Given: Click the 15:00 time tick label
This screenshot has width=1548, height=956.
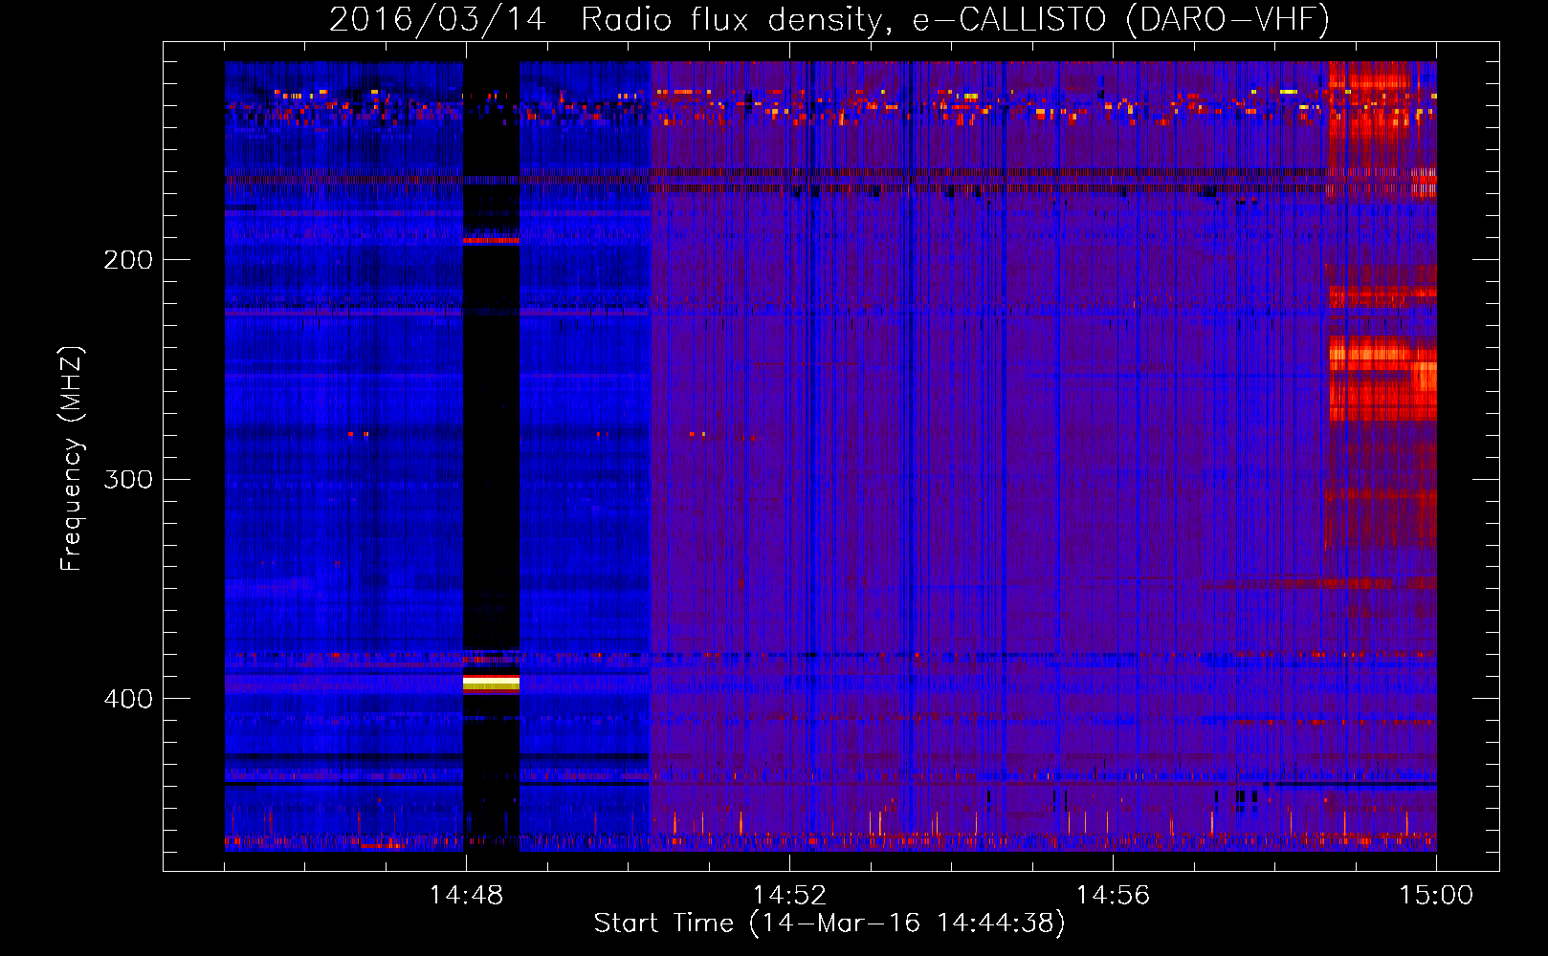Looking at the screenshot, I should pos(1436,896).
